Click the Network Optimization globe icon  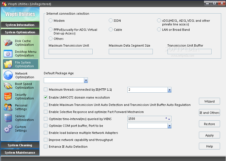8,75
